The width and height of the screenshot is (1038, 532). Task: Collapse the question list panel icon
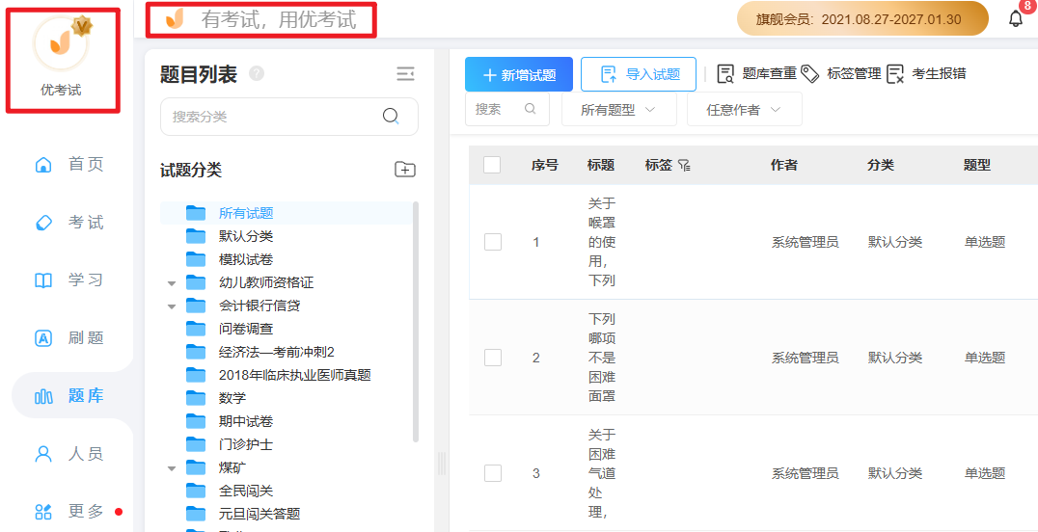[x=405, y=74]
